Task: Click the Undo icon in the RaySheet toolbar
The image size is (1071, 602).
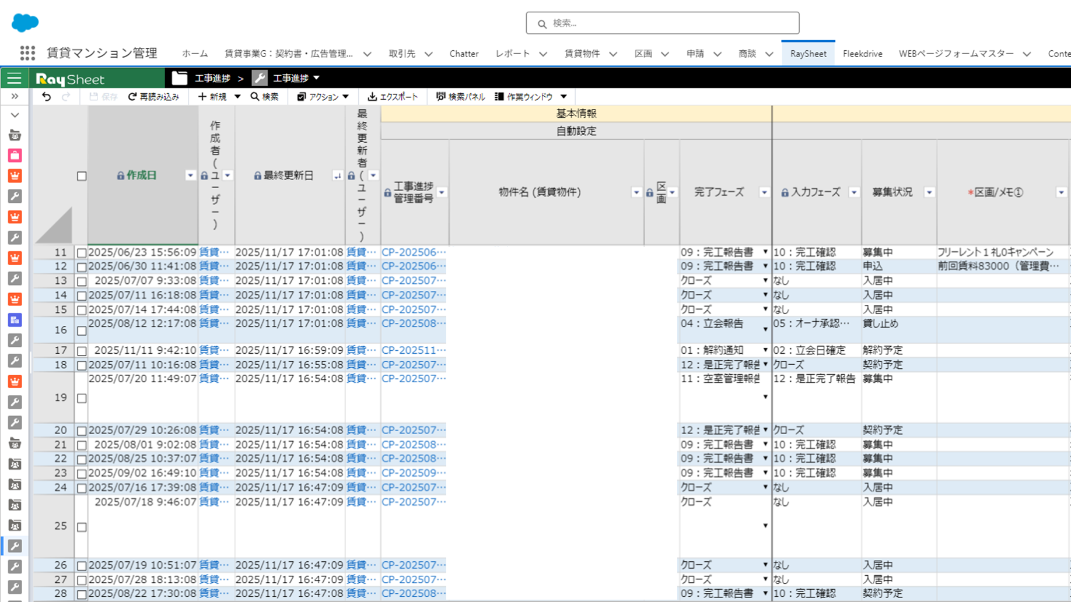Action: pos(47,96)
